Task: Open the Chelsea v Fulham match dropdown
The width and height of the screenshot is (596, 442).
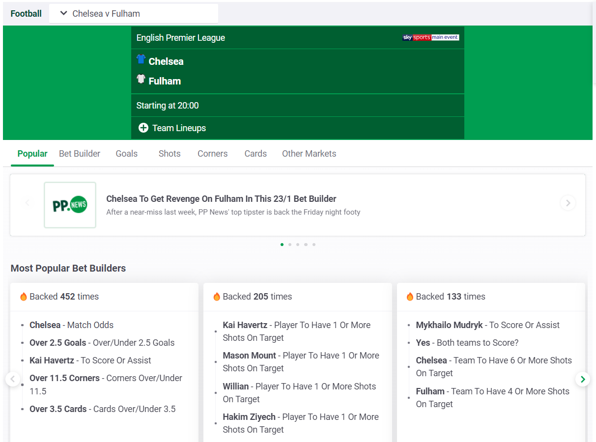Action: tap(134, 14)
